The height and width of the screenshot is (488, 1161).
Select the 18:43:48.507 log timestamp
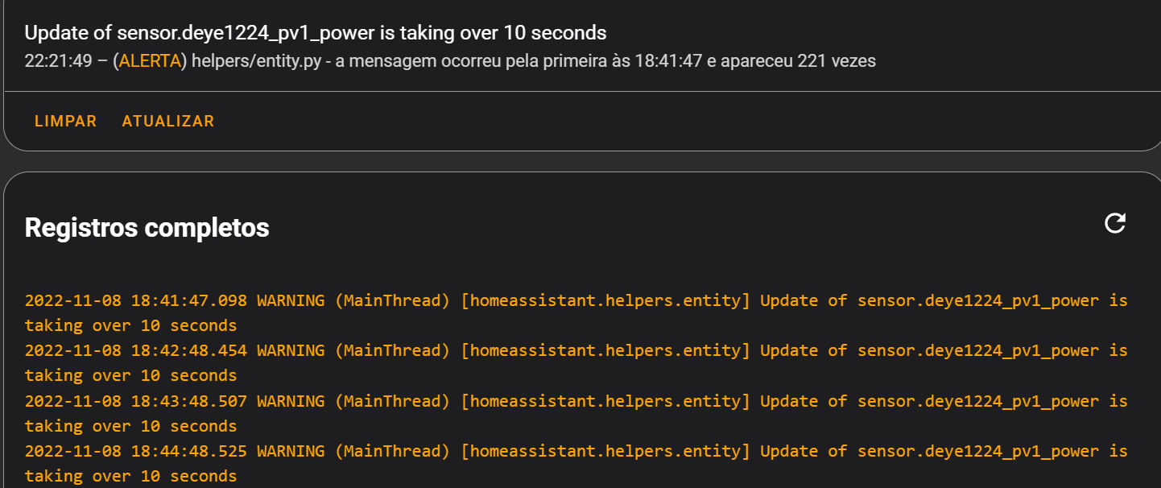click(188, 401)
